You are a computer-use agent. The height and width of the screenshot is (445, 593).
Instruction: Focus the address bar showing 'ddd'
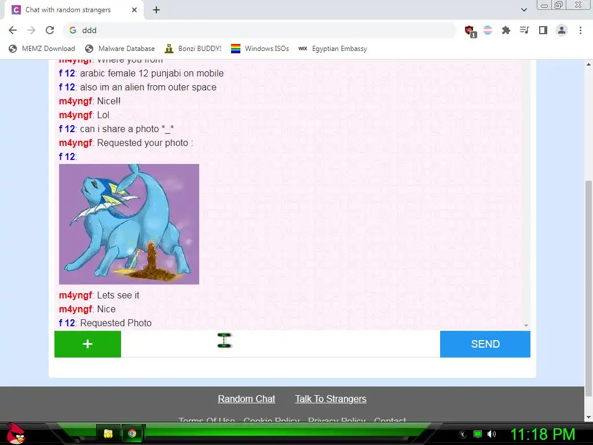click(x=259, y=30)
